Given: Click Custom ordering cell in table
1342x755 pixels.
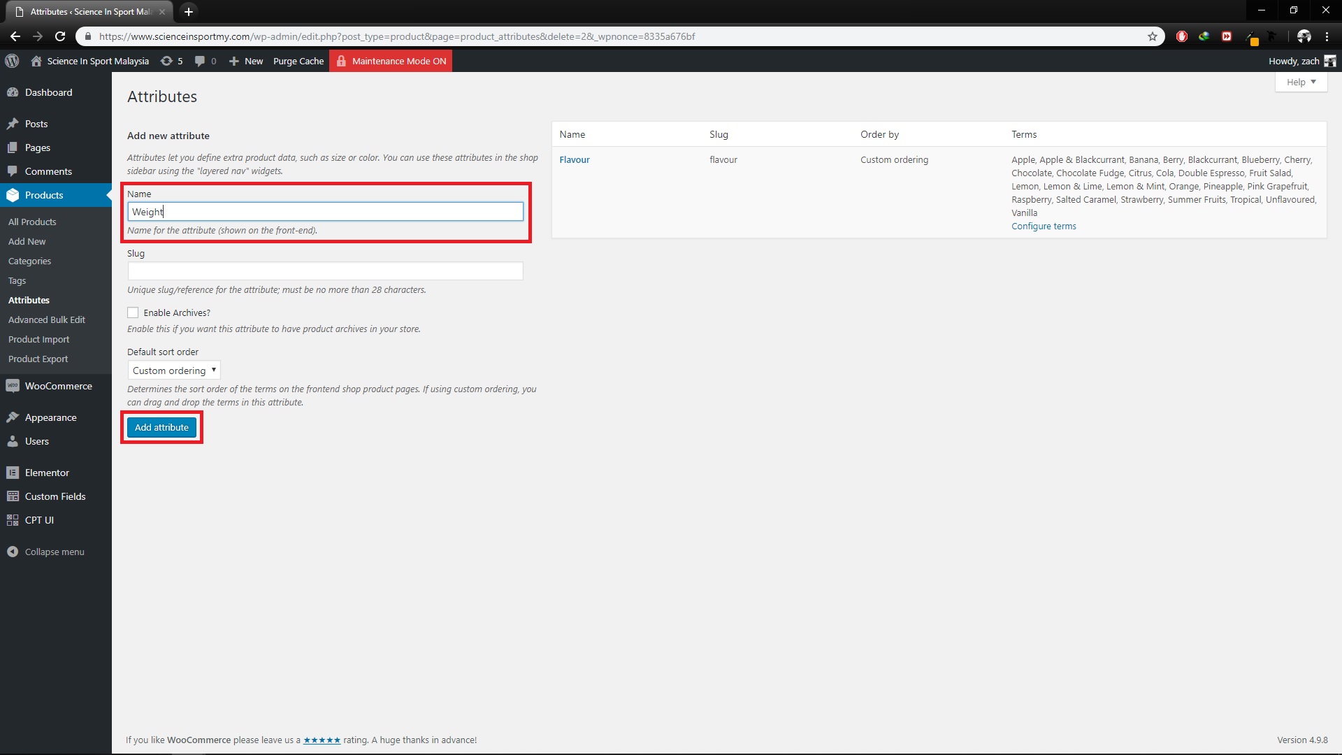Looking at the screenshot, I should tap(894, 159).
